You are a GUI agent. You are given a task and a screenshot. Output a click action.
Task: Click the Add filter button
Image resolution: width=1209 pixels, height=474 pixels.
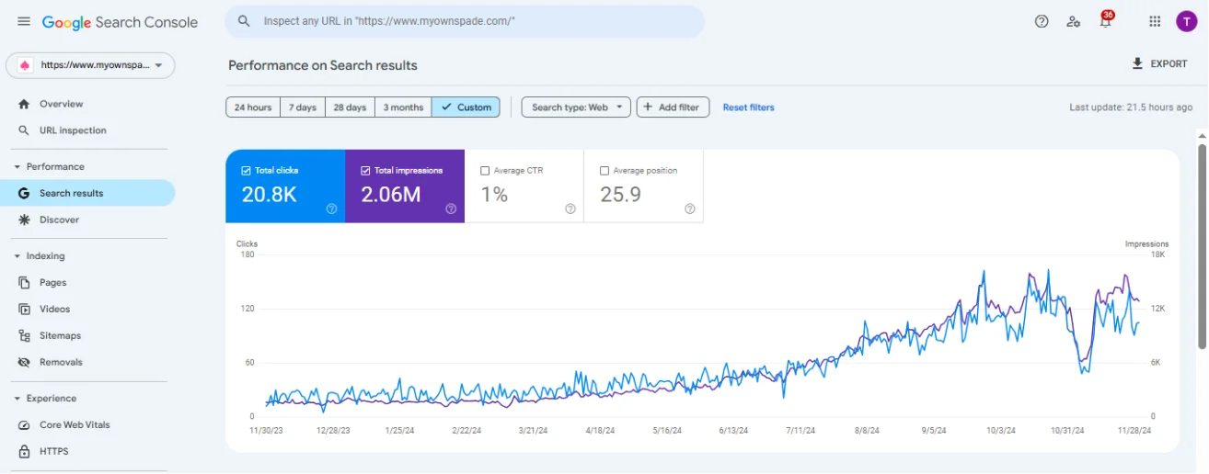pyautogui.click(x=673, y=107)
